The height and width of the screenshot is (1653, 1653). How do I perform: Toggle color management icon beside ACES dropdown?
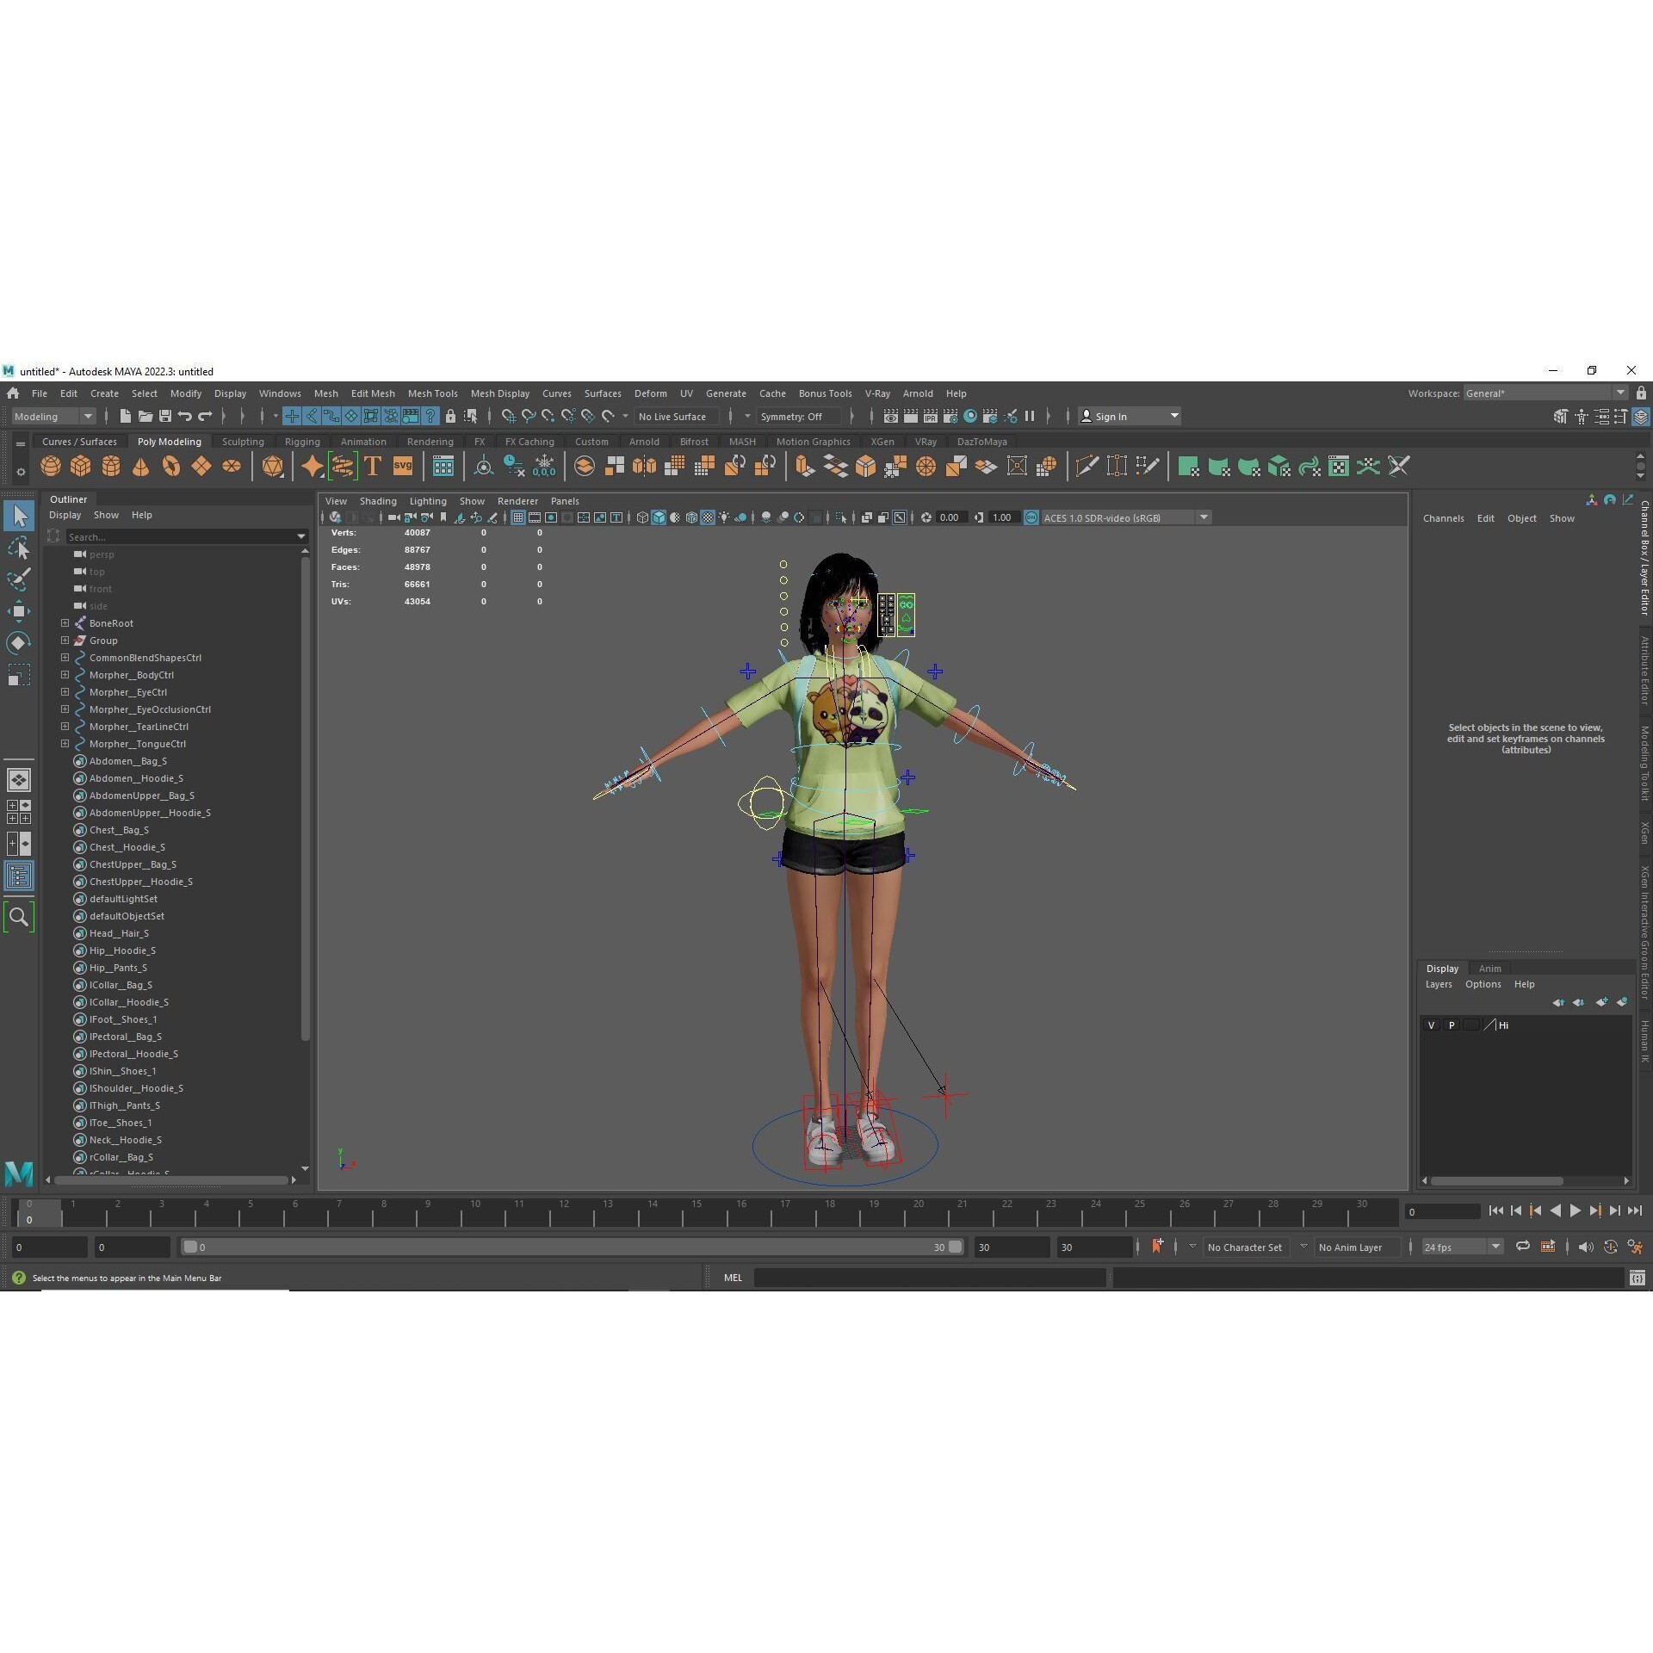click(x=1031, y=517)
